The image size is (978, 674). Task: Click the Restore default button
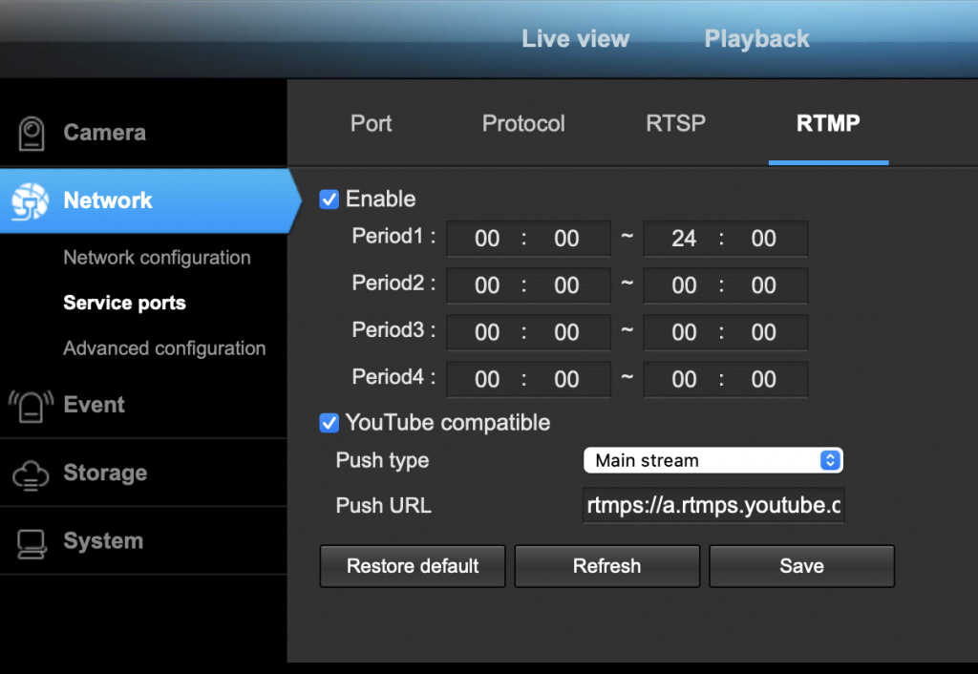[413, 566]
